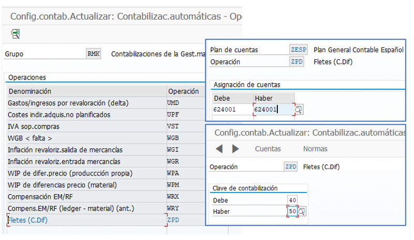Open search help beside Haber key 50
Screen dimensions: 414x240
(302, 211)
